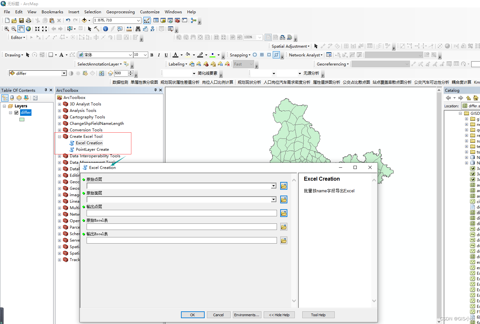
Task: Open Environments from Excel Creation dialog
Action: 247,315
